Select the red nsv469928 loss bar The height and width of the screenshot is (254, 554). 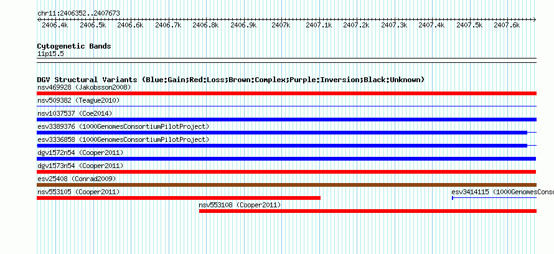(x=286, y=93)
